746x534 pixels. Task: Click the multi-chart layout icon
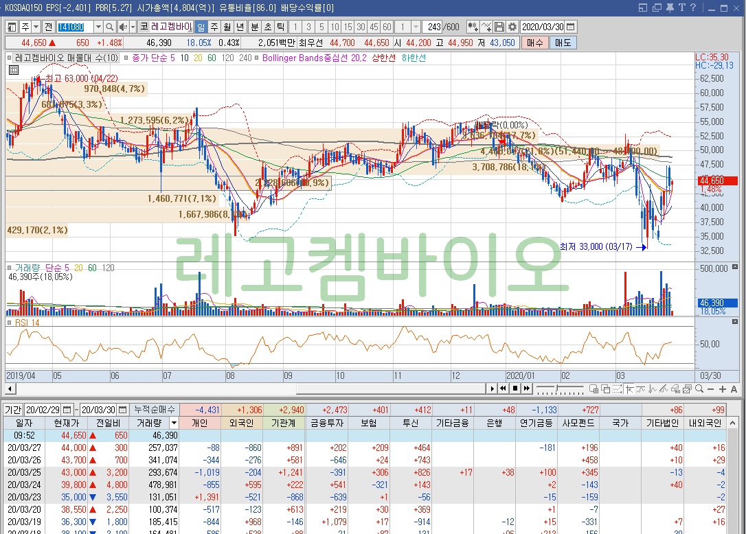[594, 388]
